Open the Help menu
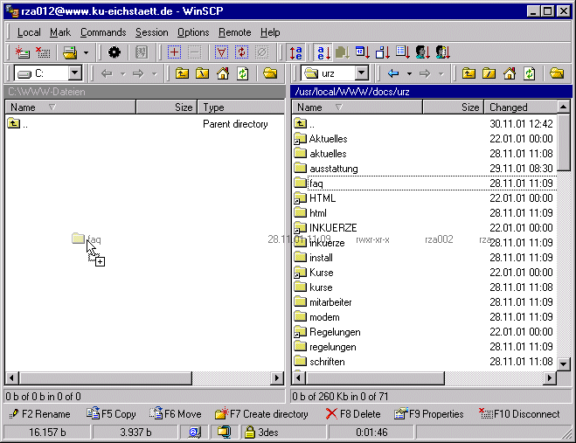The height and width of the screenshot is (443, 576). coord(270,32)
